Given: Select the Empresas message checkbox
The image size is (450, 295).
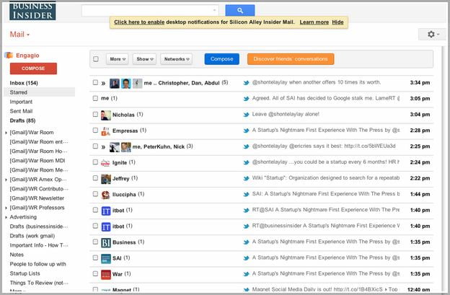Looking at the screenshot, I should (95, 130).
